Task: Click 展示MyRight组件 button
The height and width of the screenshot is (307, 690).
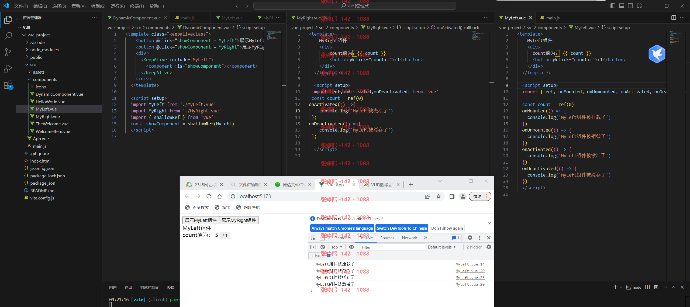Action: pyautogui.click(x=239, y=220)
